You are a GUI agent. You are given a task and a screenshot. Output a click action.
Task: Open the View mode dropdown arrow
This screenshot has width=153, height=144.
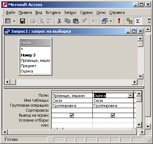click(14, 21)
